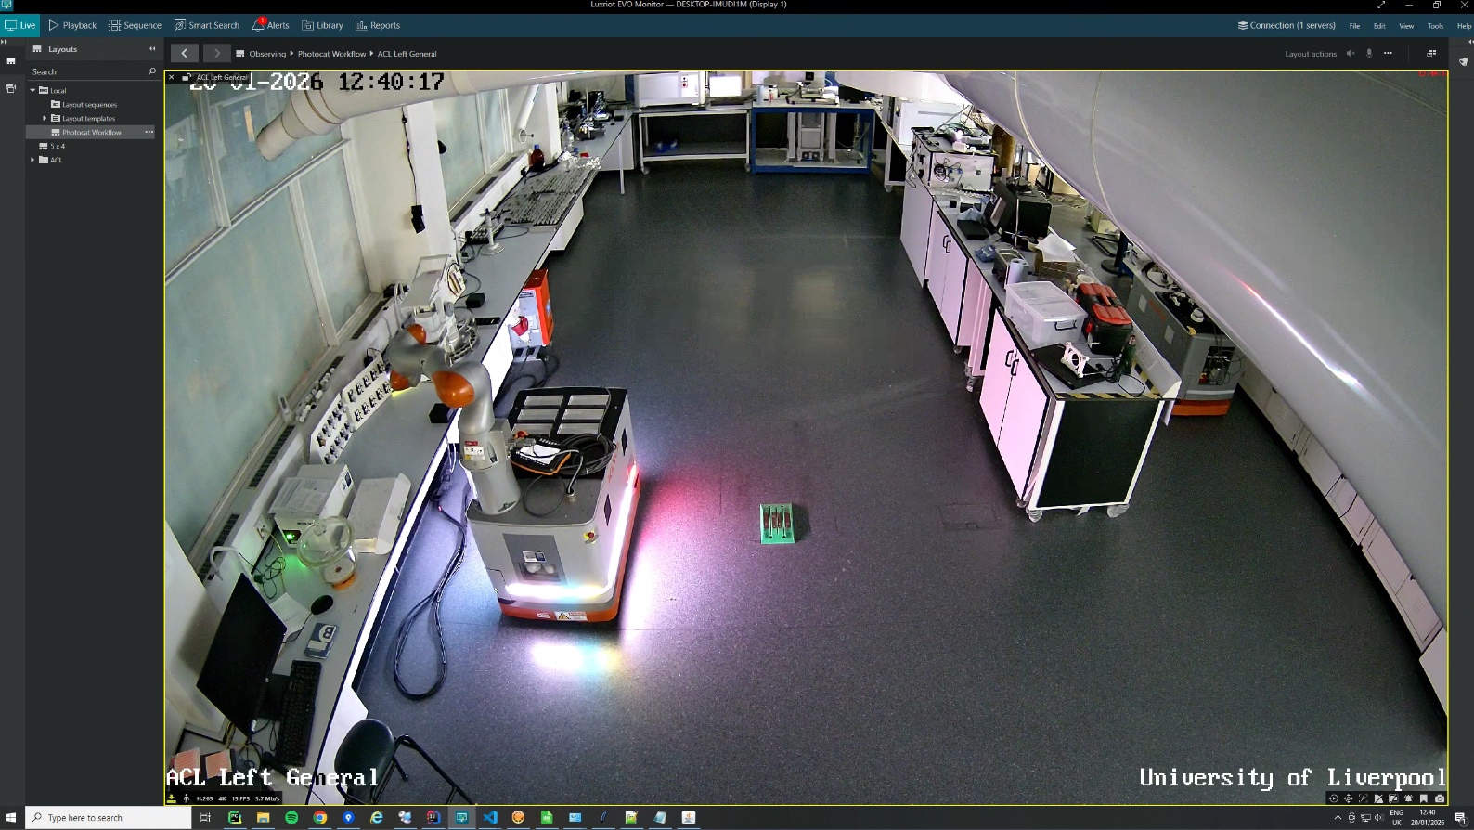The height and width of the screenshot is (830, 1474).
Task: Click the back navigation arrow button
Action: tap(184, 54)
